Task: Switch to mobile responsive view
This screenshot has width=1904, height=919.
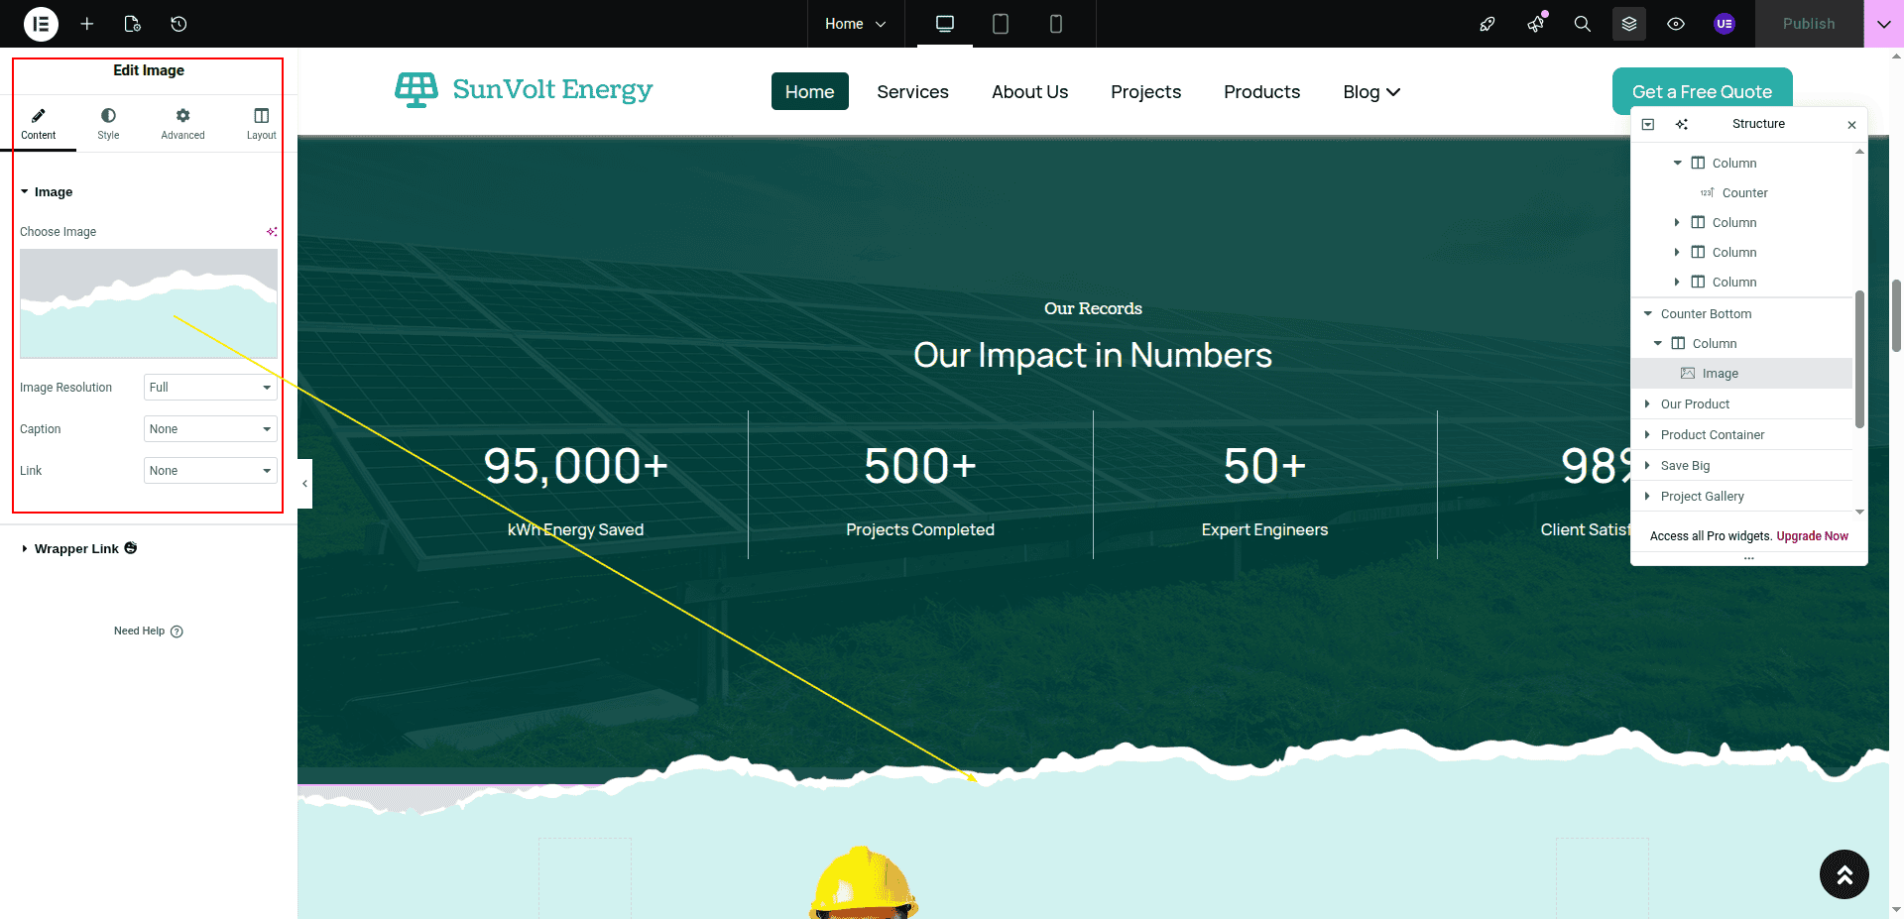Action: (1055, 24)
